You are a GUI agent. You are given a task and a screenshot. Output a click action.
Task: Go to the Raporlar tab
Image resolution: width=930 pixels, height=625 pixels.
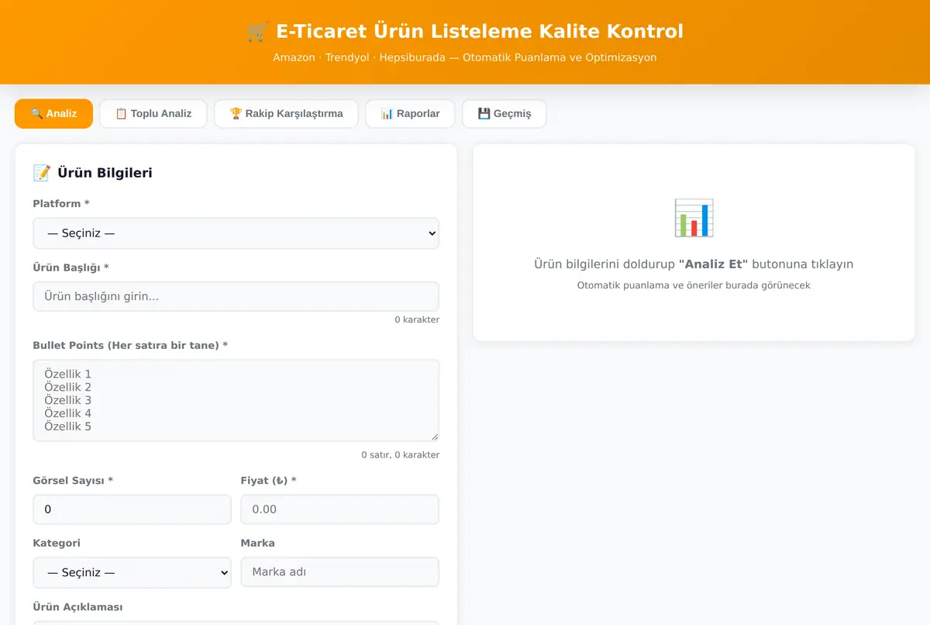point(410,113)
